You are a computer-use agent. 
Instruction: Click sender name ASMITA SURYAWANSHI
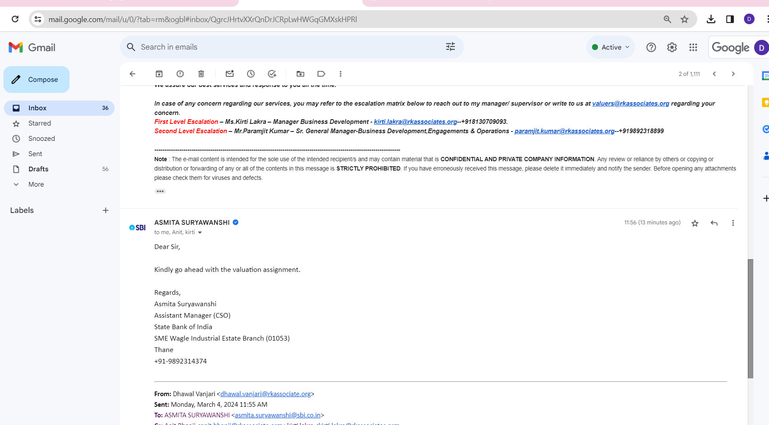pyautogui.click(x=192, y=223)
